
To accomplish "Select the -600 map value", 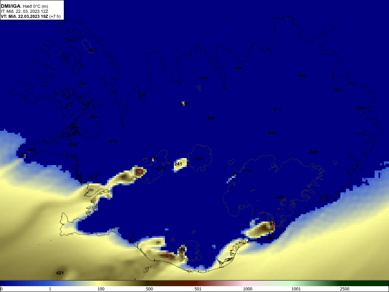I will pyautogui.click(x=337, y=90).
